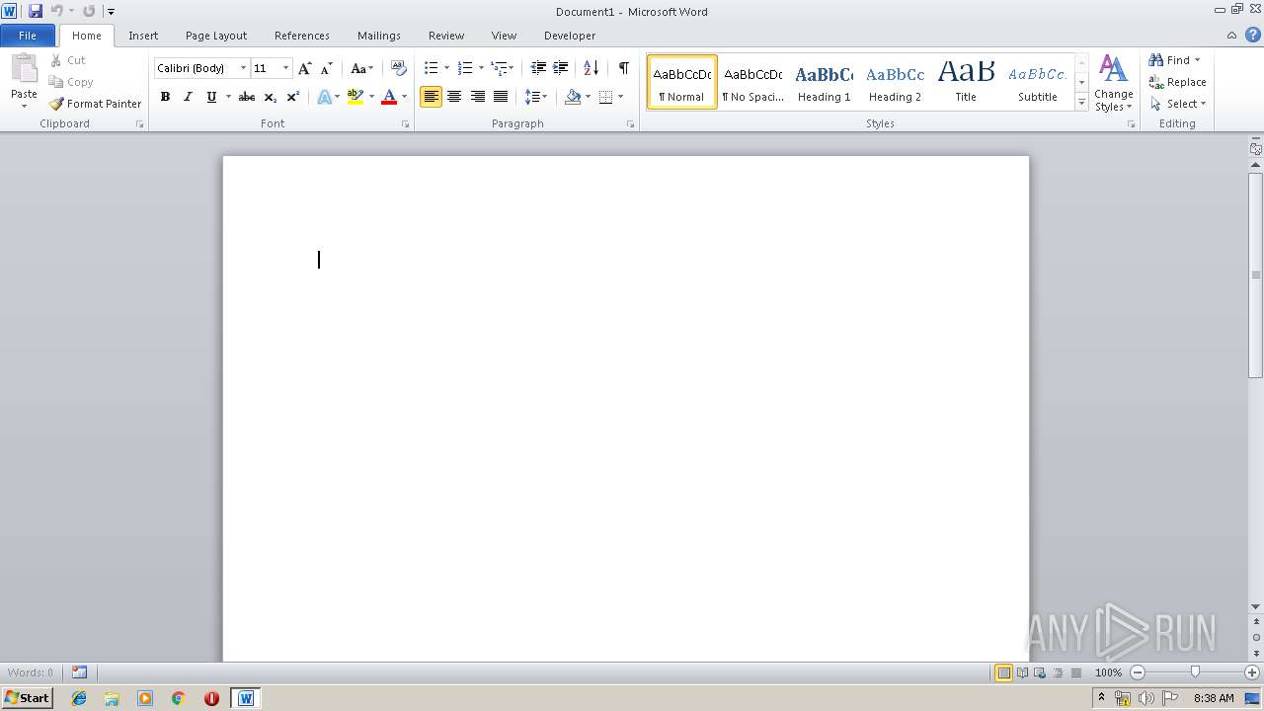This screenshot has width=1264, height=711.
Task: Open Google Chrome from the taskbar
Action: [179, 698]
